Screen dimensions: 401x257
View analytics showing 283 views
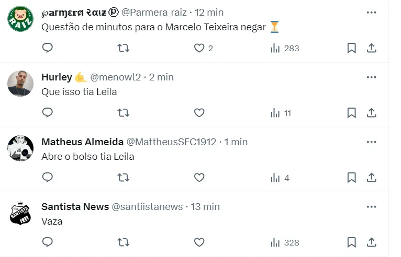click(x=285, y=48)
